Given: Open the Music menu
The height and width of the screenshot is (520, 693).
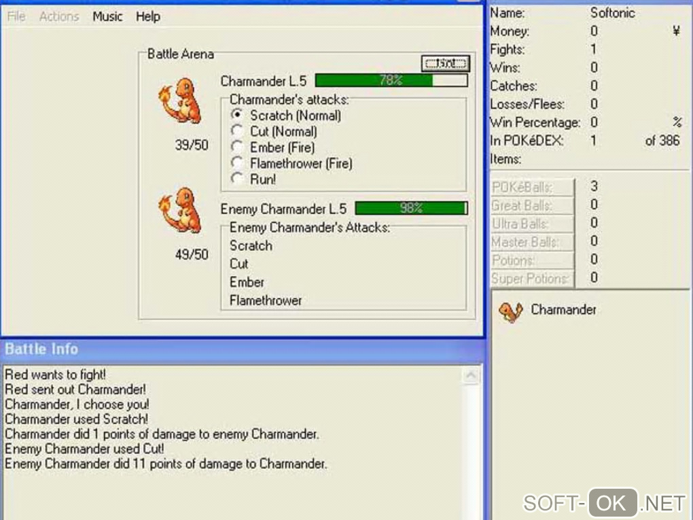Looking at the screenshot, I should point(107,16).
